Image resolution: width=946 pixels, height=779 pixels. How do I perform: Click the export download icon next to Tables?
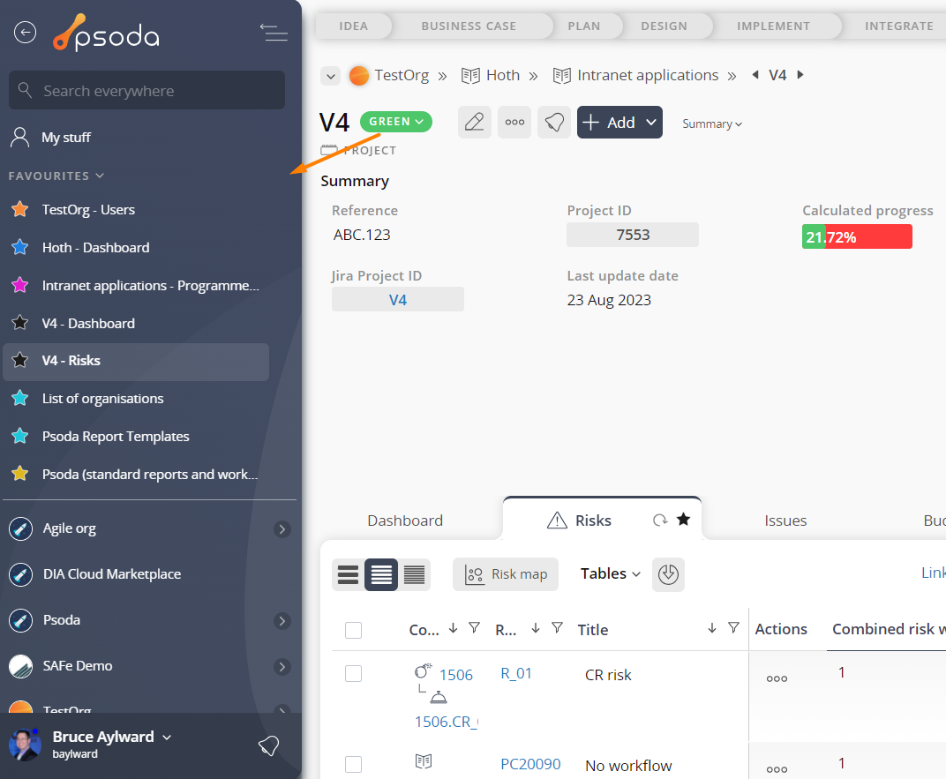pyautogui.click(x=668, y=574)
